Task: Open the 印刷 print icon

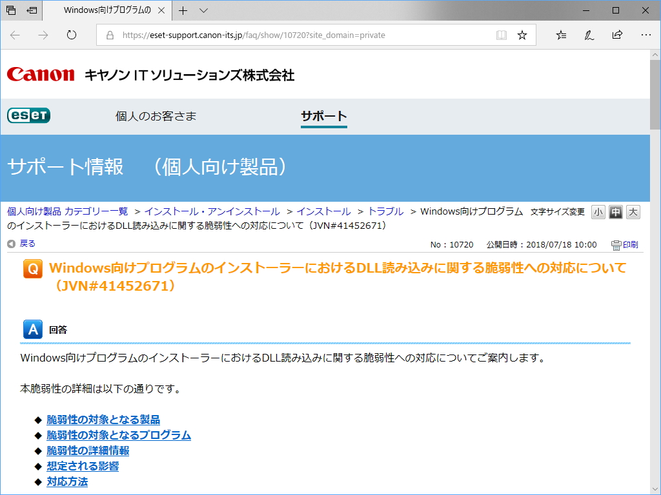Action: [624, 244]
